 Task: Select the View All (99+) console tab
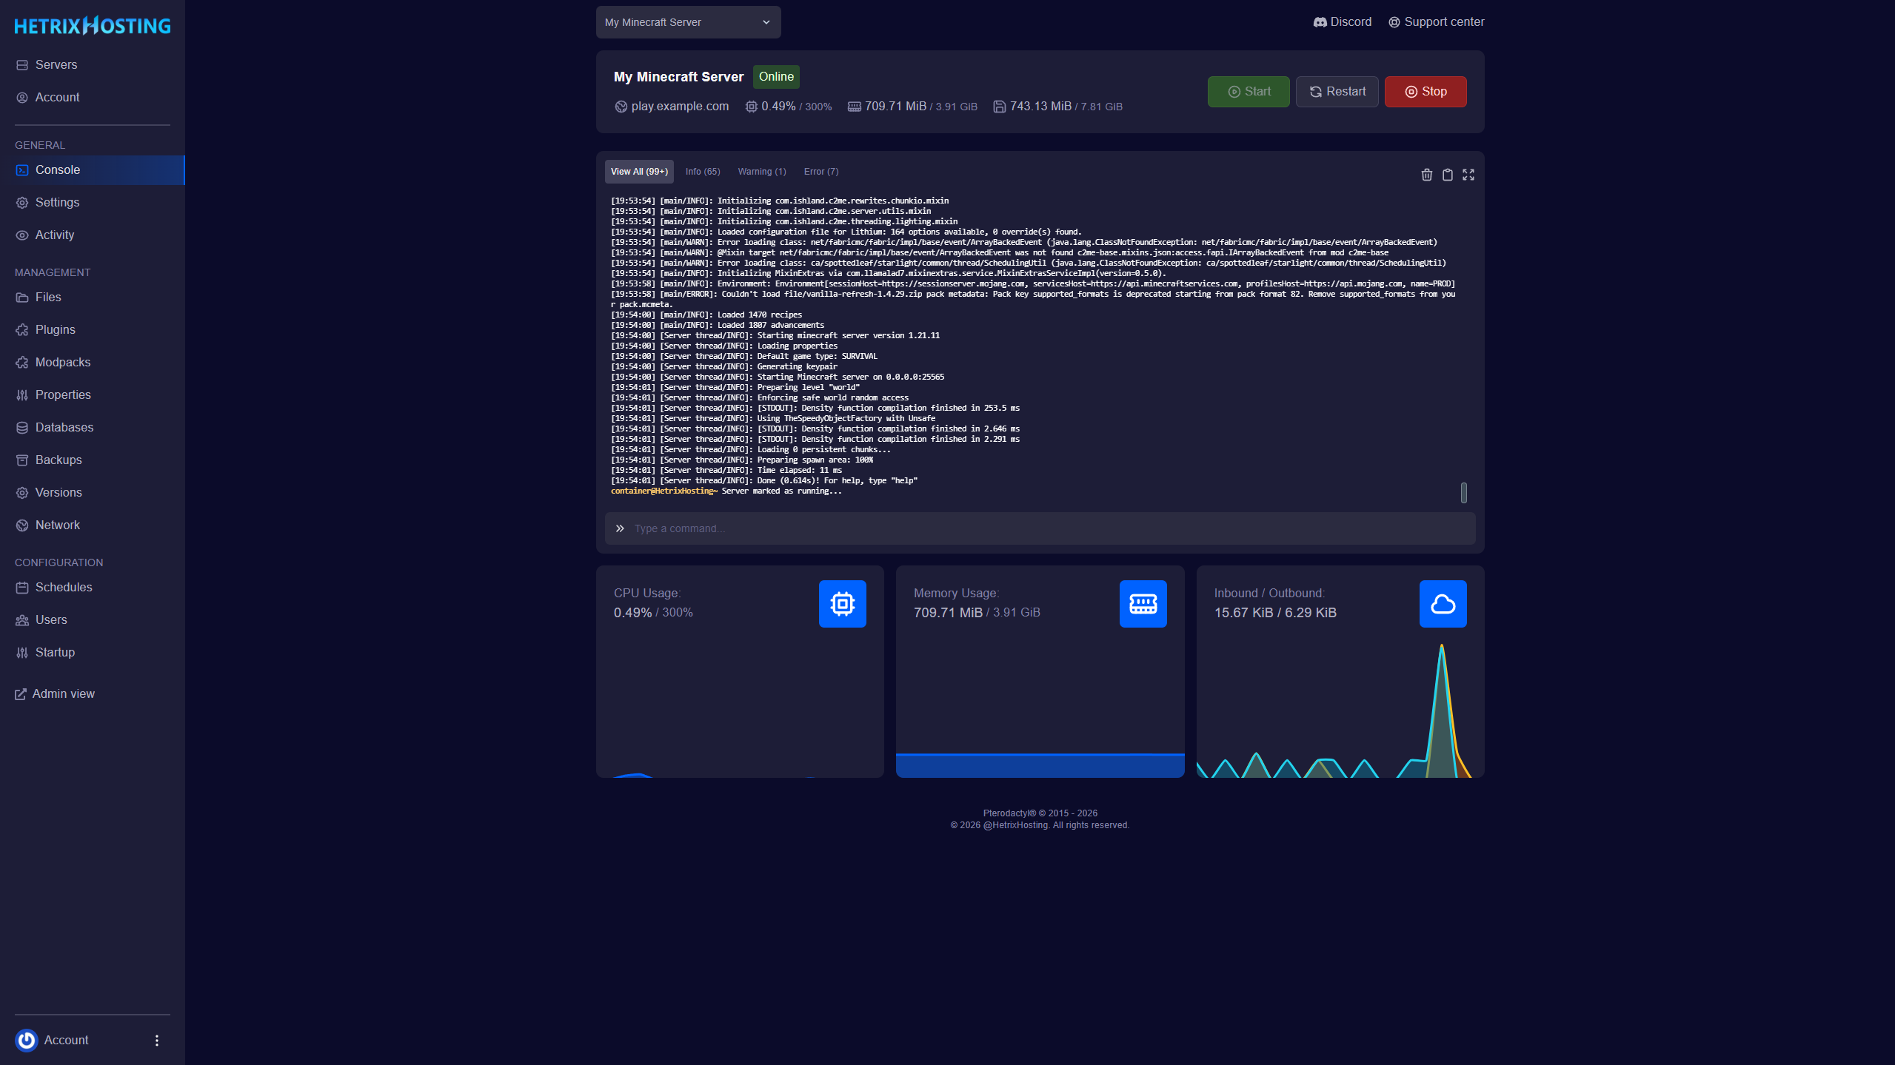(639, 172)
